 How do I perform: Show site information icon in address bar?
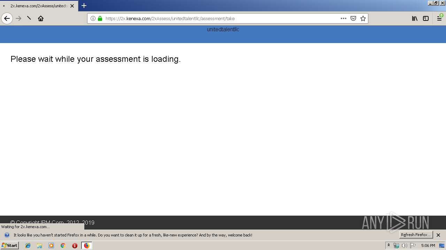(93, 18)
